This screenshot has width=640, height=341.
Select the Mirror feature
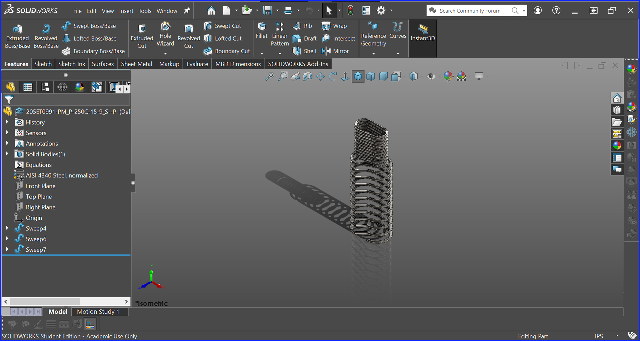click(335, 51)
